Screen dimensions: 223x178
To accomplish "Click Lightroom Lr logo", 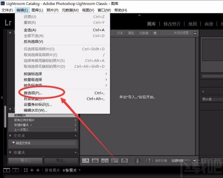I will tap(8, 23).
